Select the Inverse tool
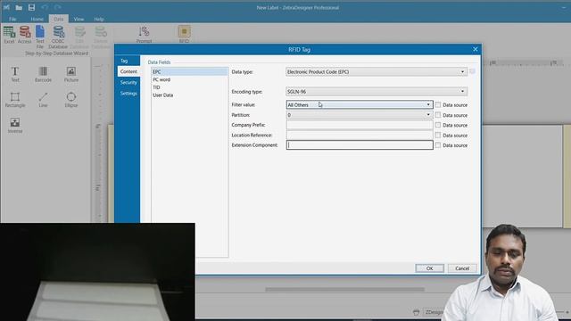 15,126
